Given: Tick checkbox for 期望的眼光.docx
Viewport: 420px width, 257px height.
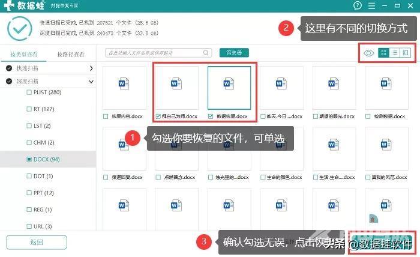Looking at the screenshot, I should pos(316,116).
